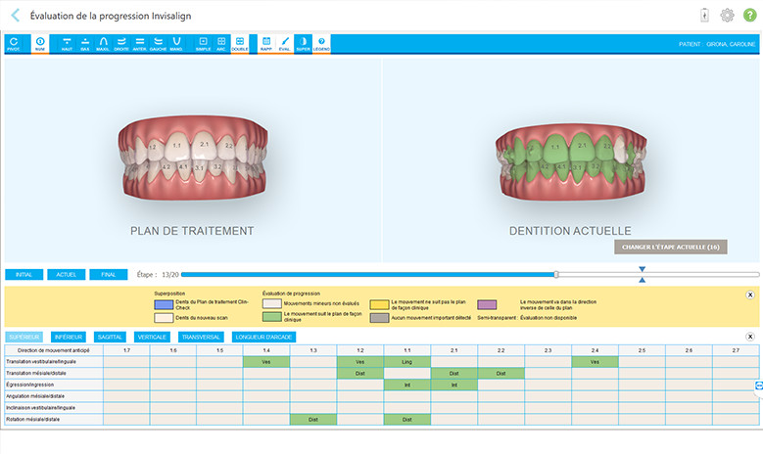Image resolution: width=763 pixels, height=454 pixels.
Task: Click the 'Ling' cell under tooth 1.1
Action: [x=406, y=362]
